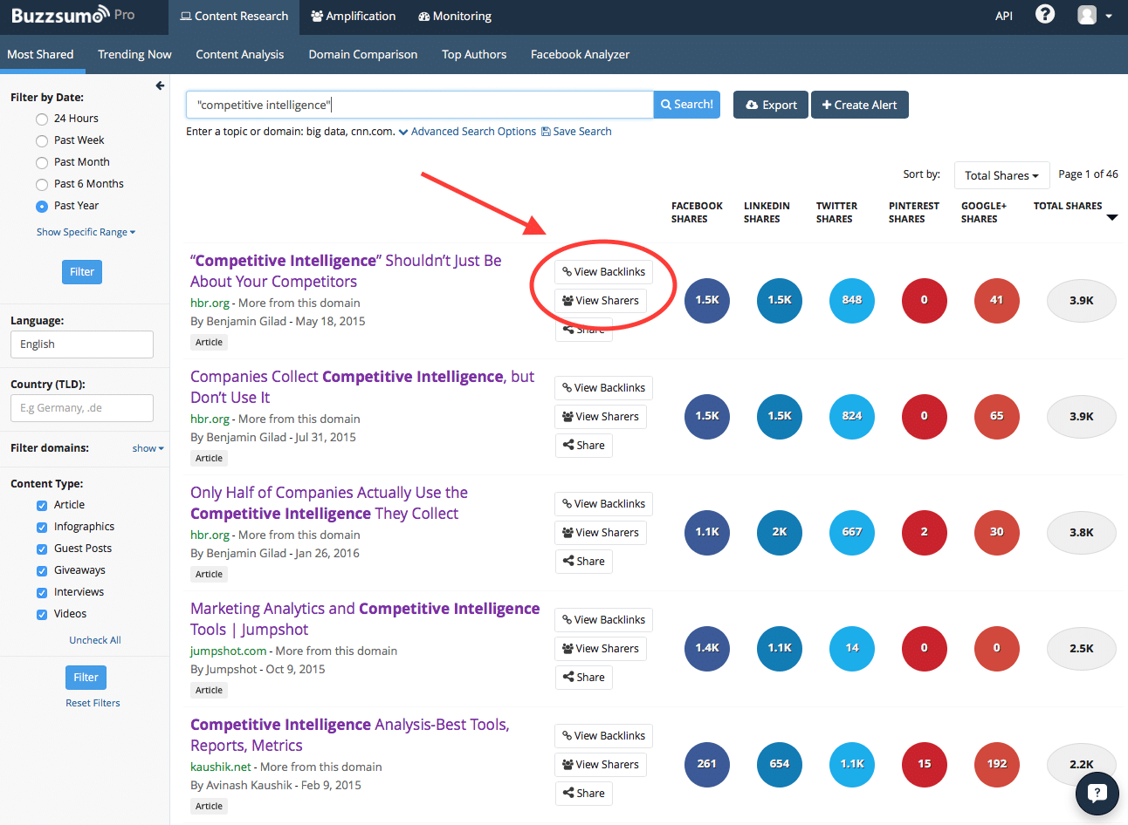
Task: Expand Show Specific Range options
Action: coord(86,232)
